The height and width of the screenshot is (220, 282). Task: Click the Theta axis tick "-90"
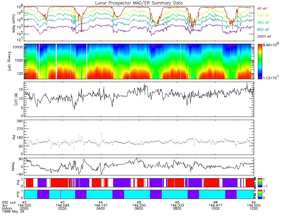pyautogui.click(x=19, y=174)
